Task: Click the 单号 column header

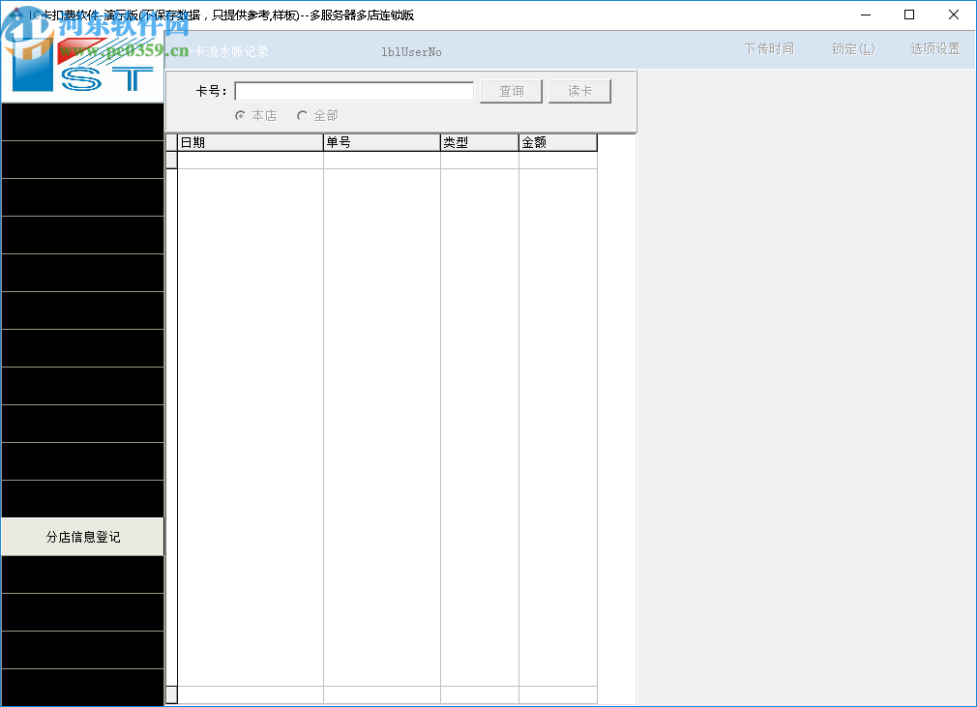Action: pyautogui.click(x=382, y=142)
